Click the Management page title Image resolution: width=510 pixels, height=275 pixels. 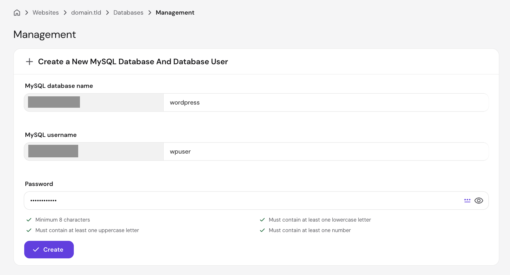coord(45,34)
